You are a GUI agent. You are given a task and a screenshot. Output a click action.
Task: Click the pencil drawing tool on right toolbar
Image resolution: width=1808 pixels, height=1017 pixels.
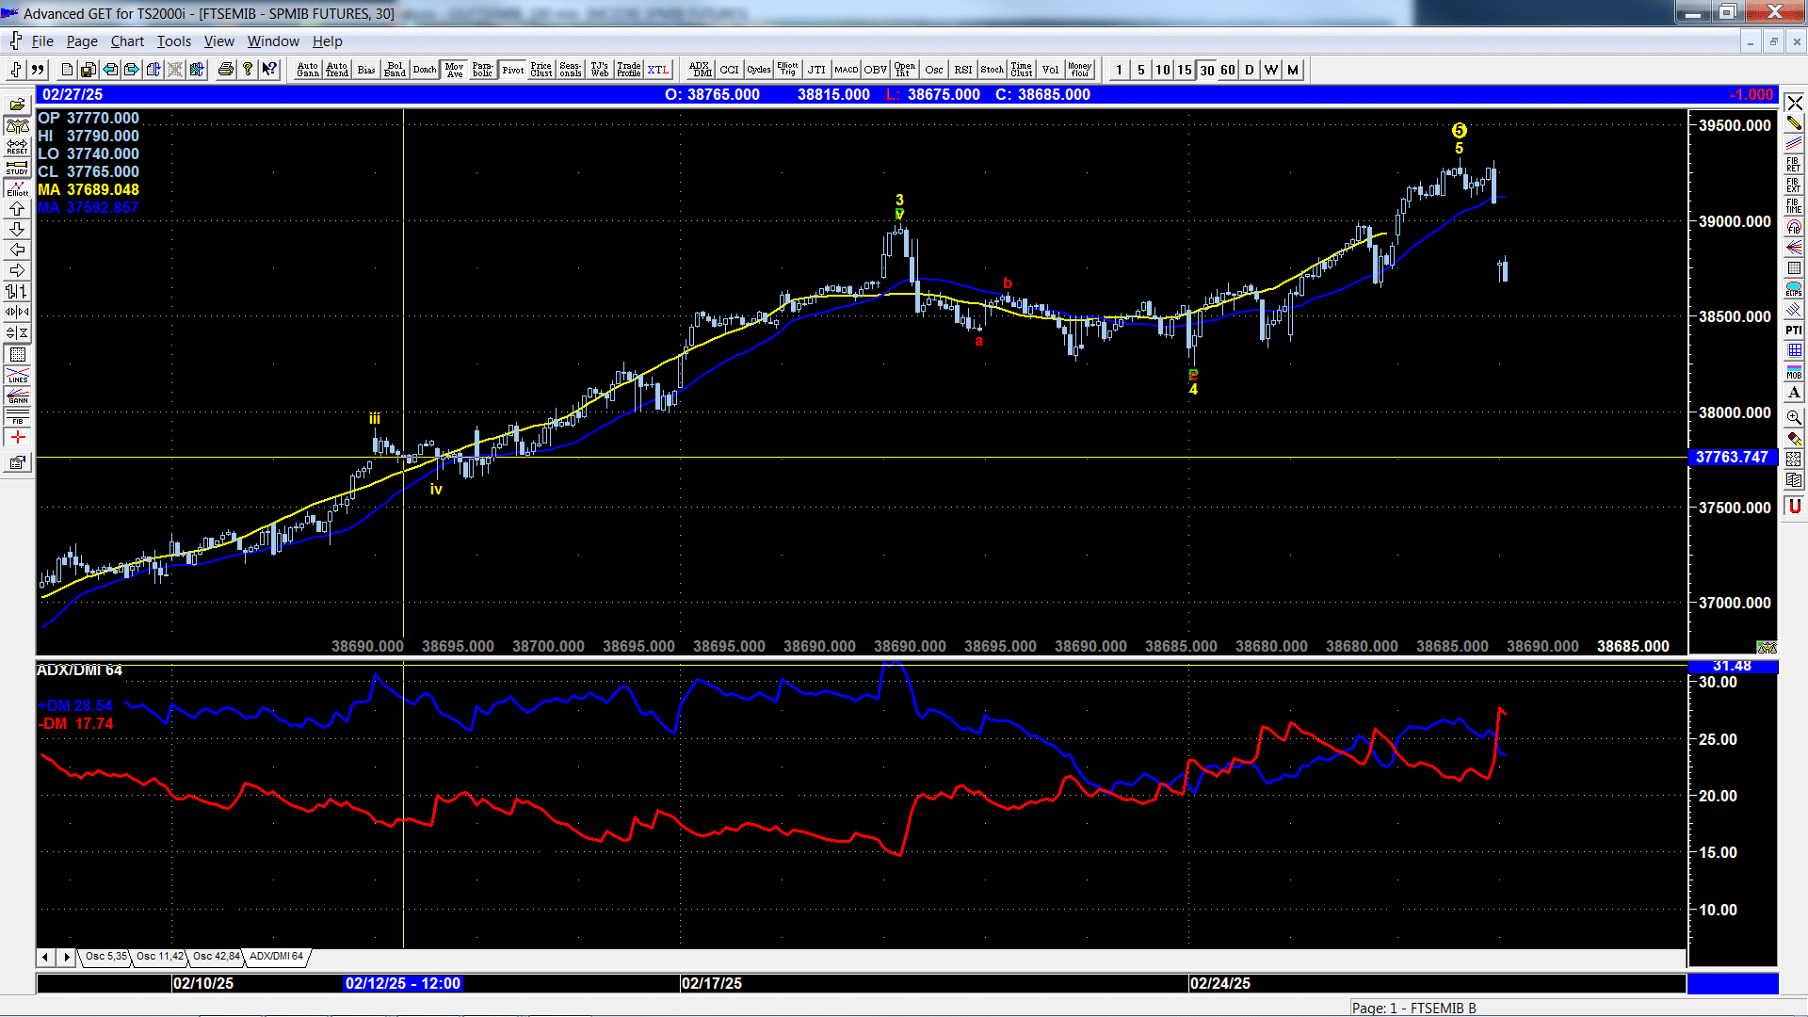pos(1794,123)
